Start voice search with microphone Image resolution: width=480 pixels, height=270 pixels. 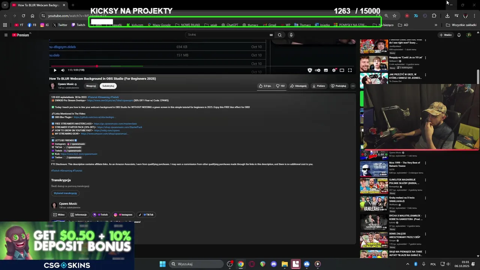pyautogui.click(x=291, y=35)
